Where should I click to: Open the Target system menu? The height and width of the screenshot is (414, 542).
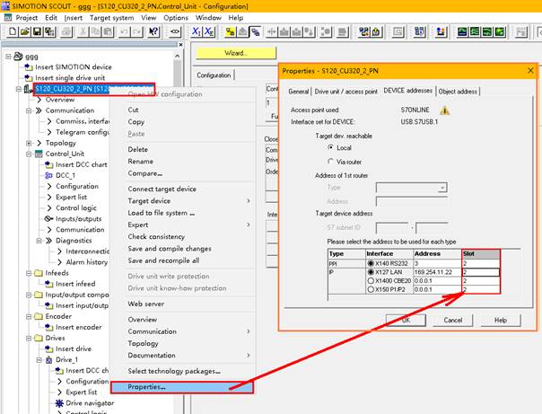tap(110, 17)
